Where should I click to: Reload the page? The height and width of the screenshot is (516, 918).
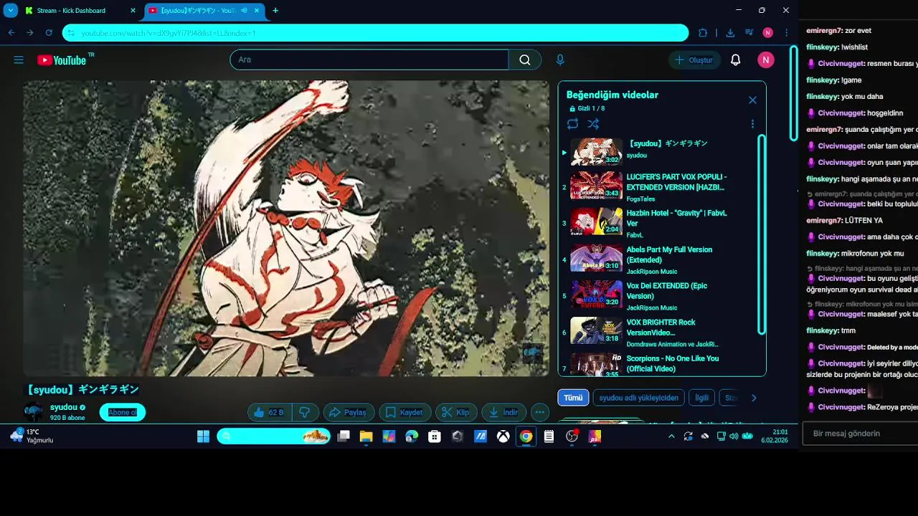pyautogui.click(x=49, y=33)
